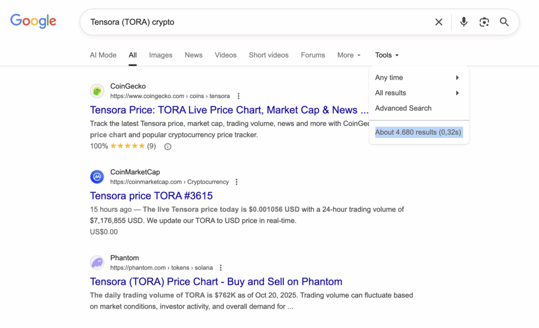539x328 pixels.
Task: Open AI Mode tab
Action: tap(103, 55)
